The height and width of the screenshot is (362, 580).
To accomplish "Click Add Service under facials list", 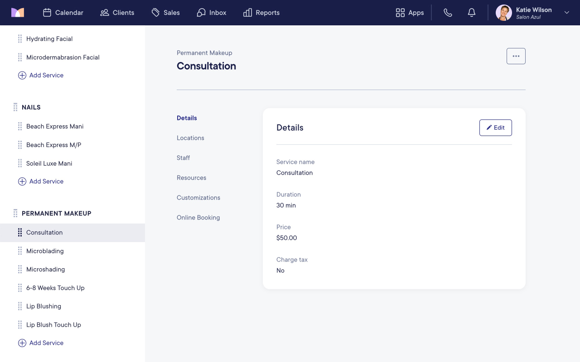I will tap(41, 76).
